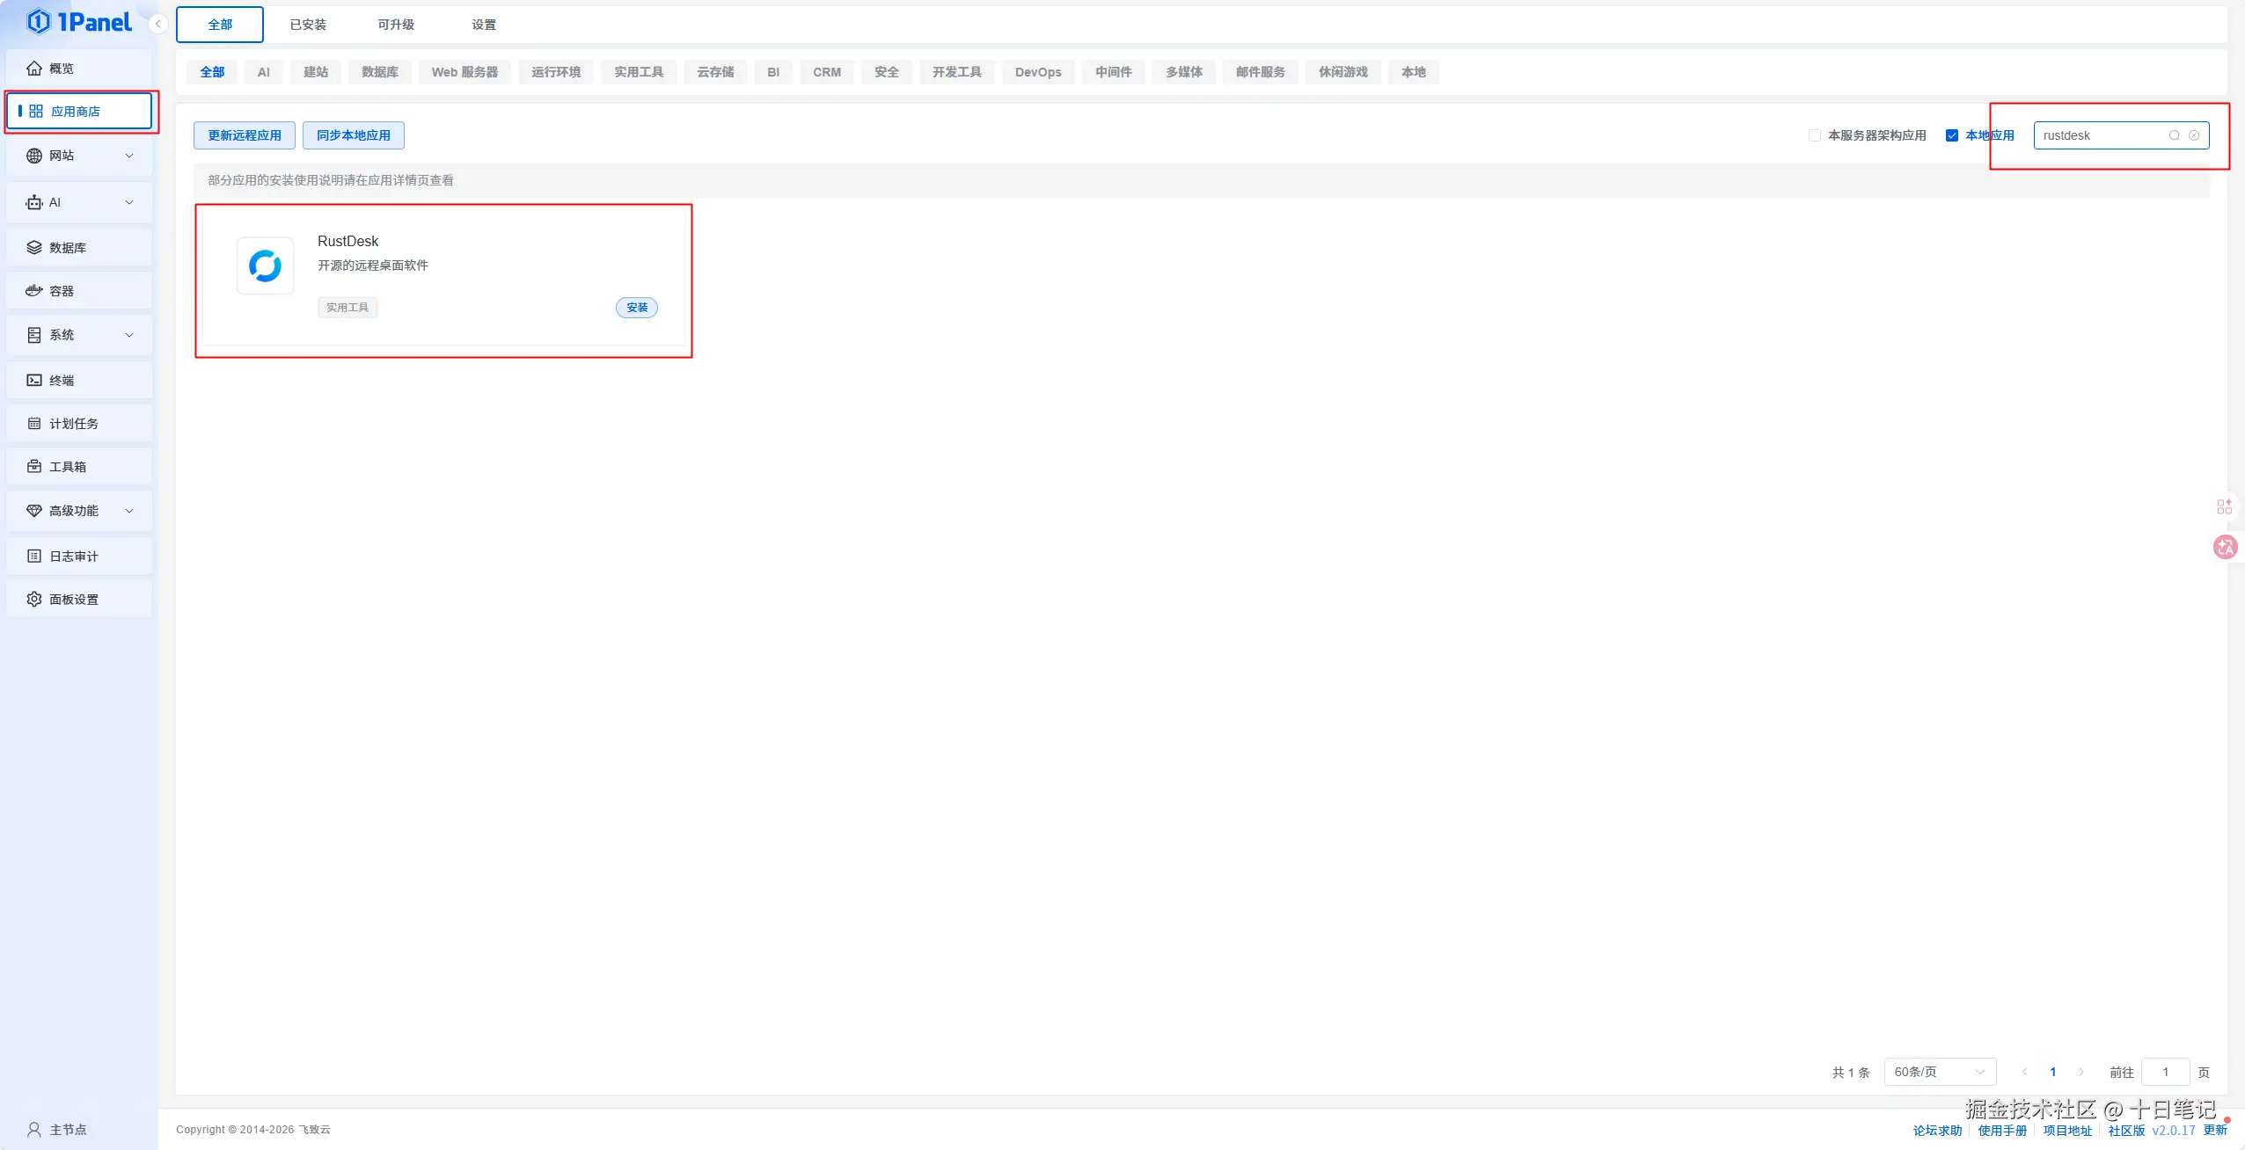Screen dimensions: 2245x1150
Task: Expand the 高级功能 sidebar submenu
Action: (x=78, y=511)
